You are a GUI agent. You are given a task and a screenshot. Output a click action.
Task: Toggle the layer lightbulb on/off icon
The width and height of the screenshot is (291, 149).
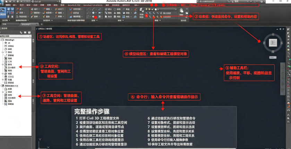coord(146,9)
